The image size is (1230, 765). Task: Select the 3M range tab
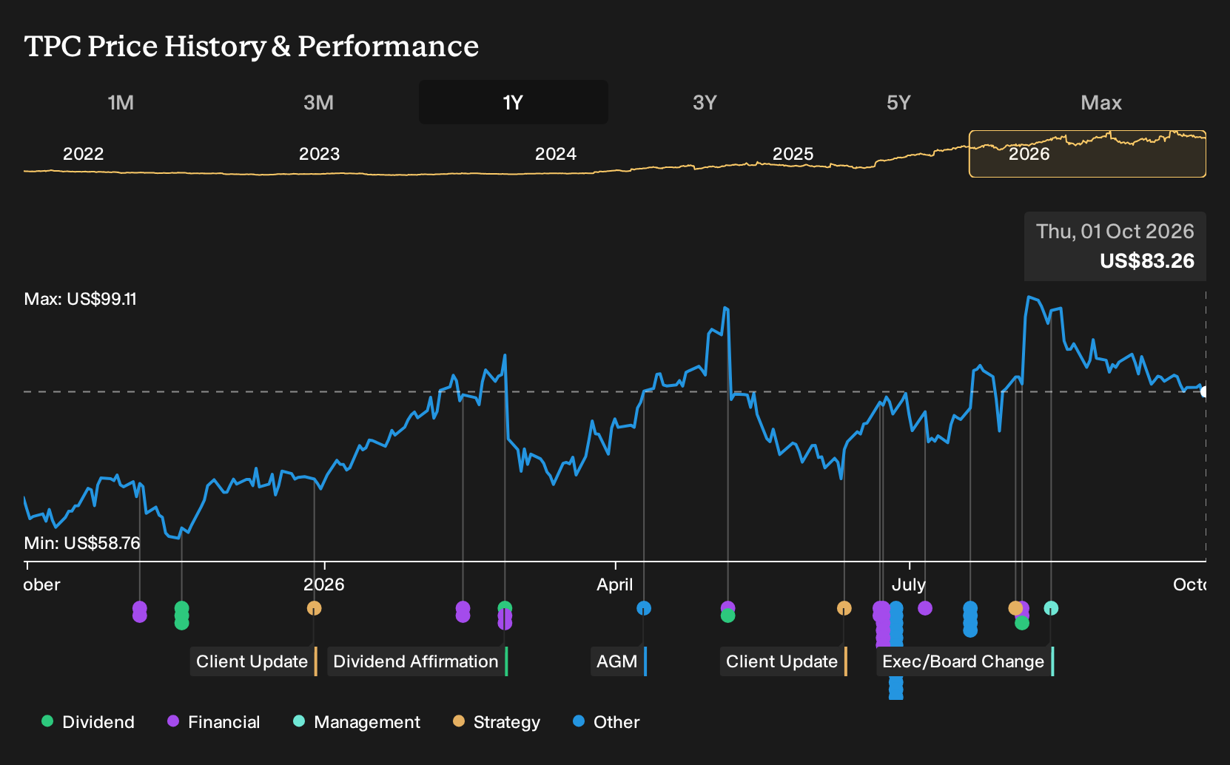point(318,102)
